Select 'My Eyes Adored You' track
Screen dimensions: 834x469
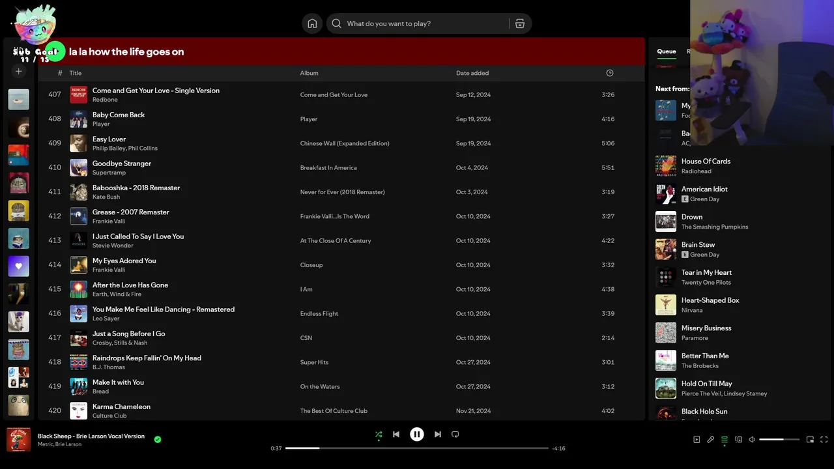pyautogui.click(x=124, y=261)
